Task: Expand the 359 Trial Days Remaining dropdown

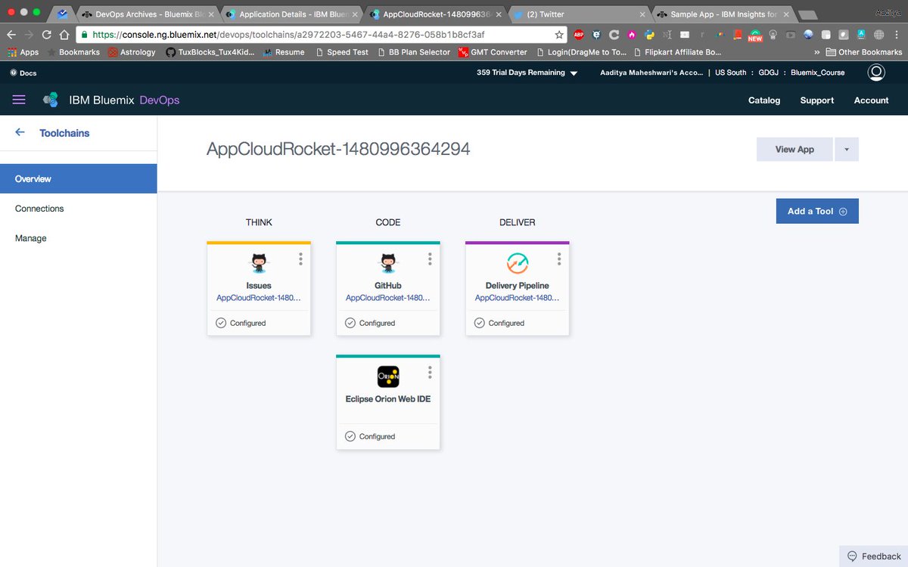Action: click(527, 73)
